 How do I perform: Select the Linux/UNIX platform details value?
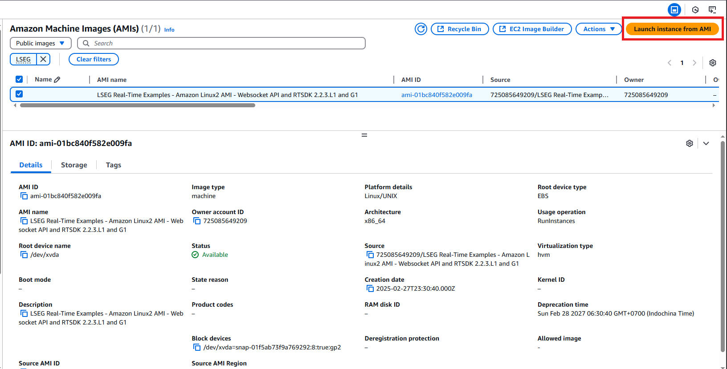pos(381,196)
